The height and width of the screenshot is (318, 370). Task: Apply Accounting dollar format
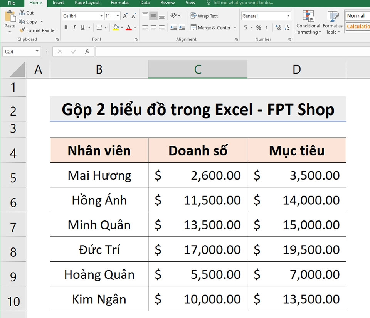pos(246,27)
